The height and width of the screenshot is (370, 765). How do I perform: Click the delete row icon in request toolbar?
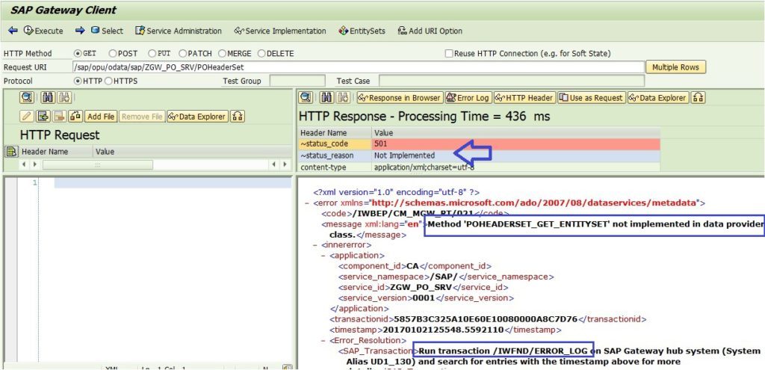click(60, 117)
